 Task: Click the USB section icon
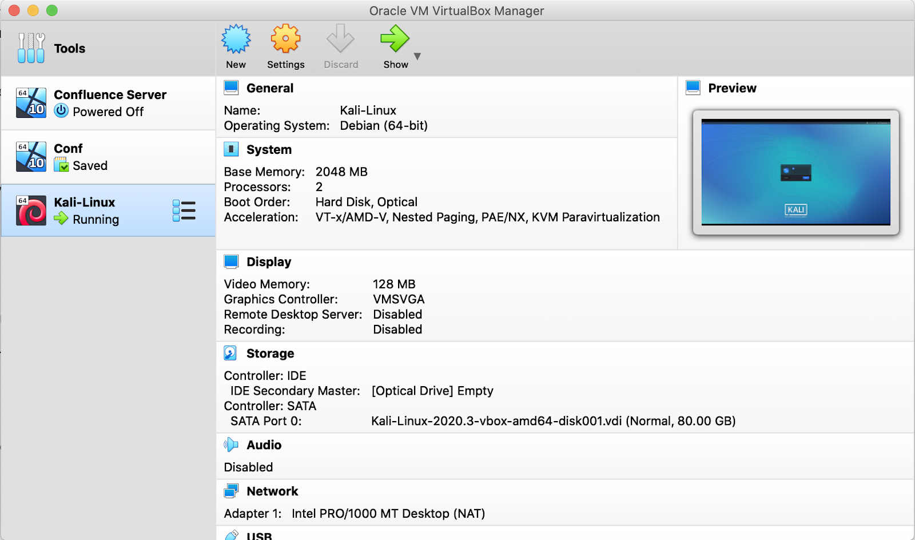(x=231, y=535)
